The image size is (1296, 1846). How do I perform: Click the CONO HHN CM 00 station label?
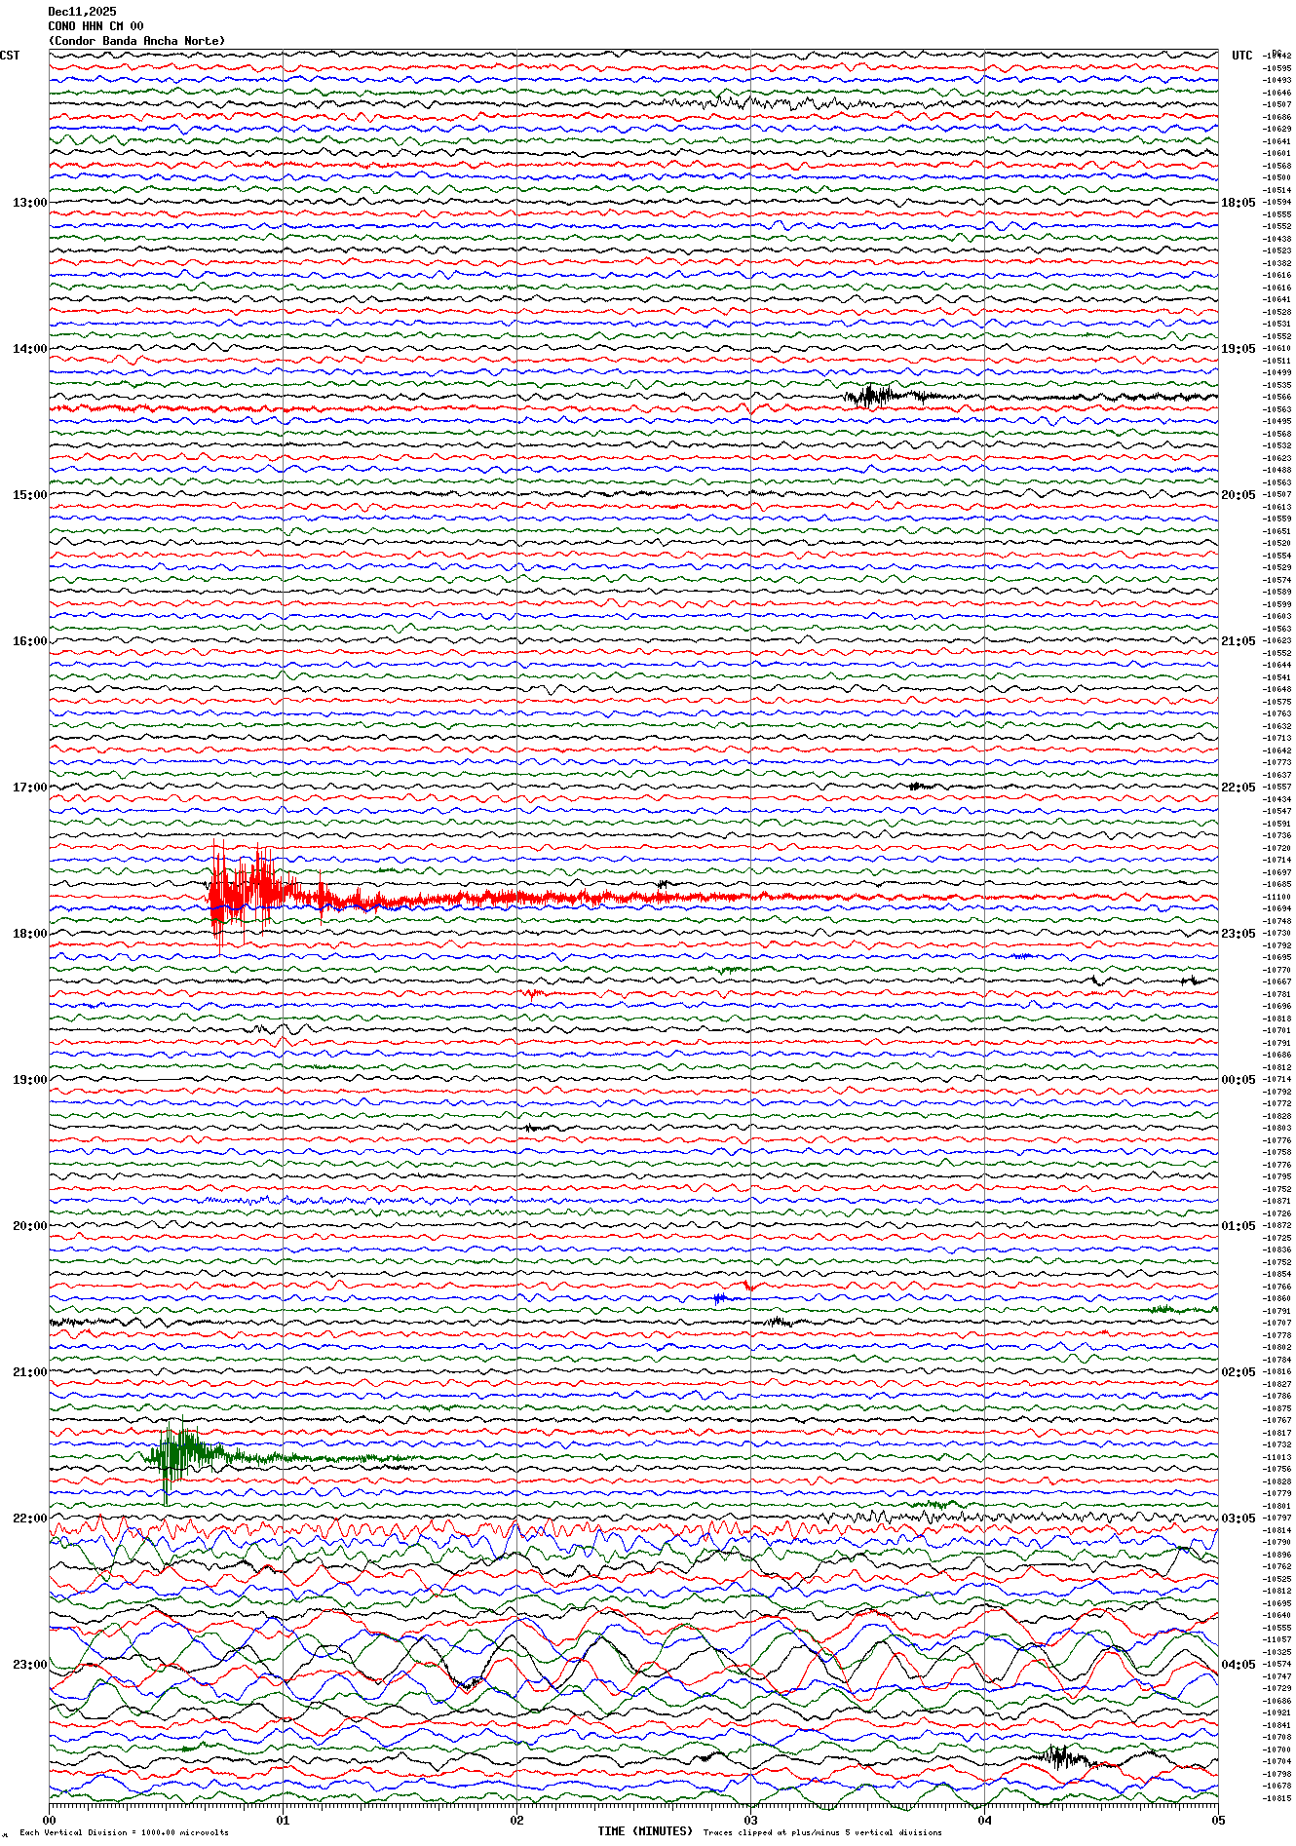[95, 26]
